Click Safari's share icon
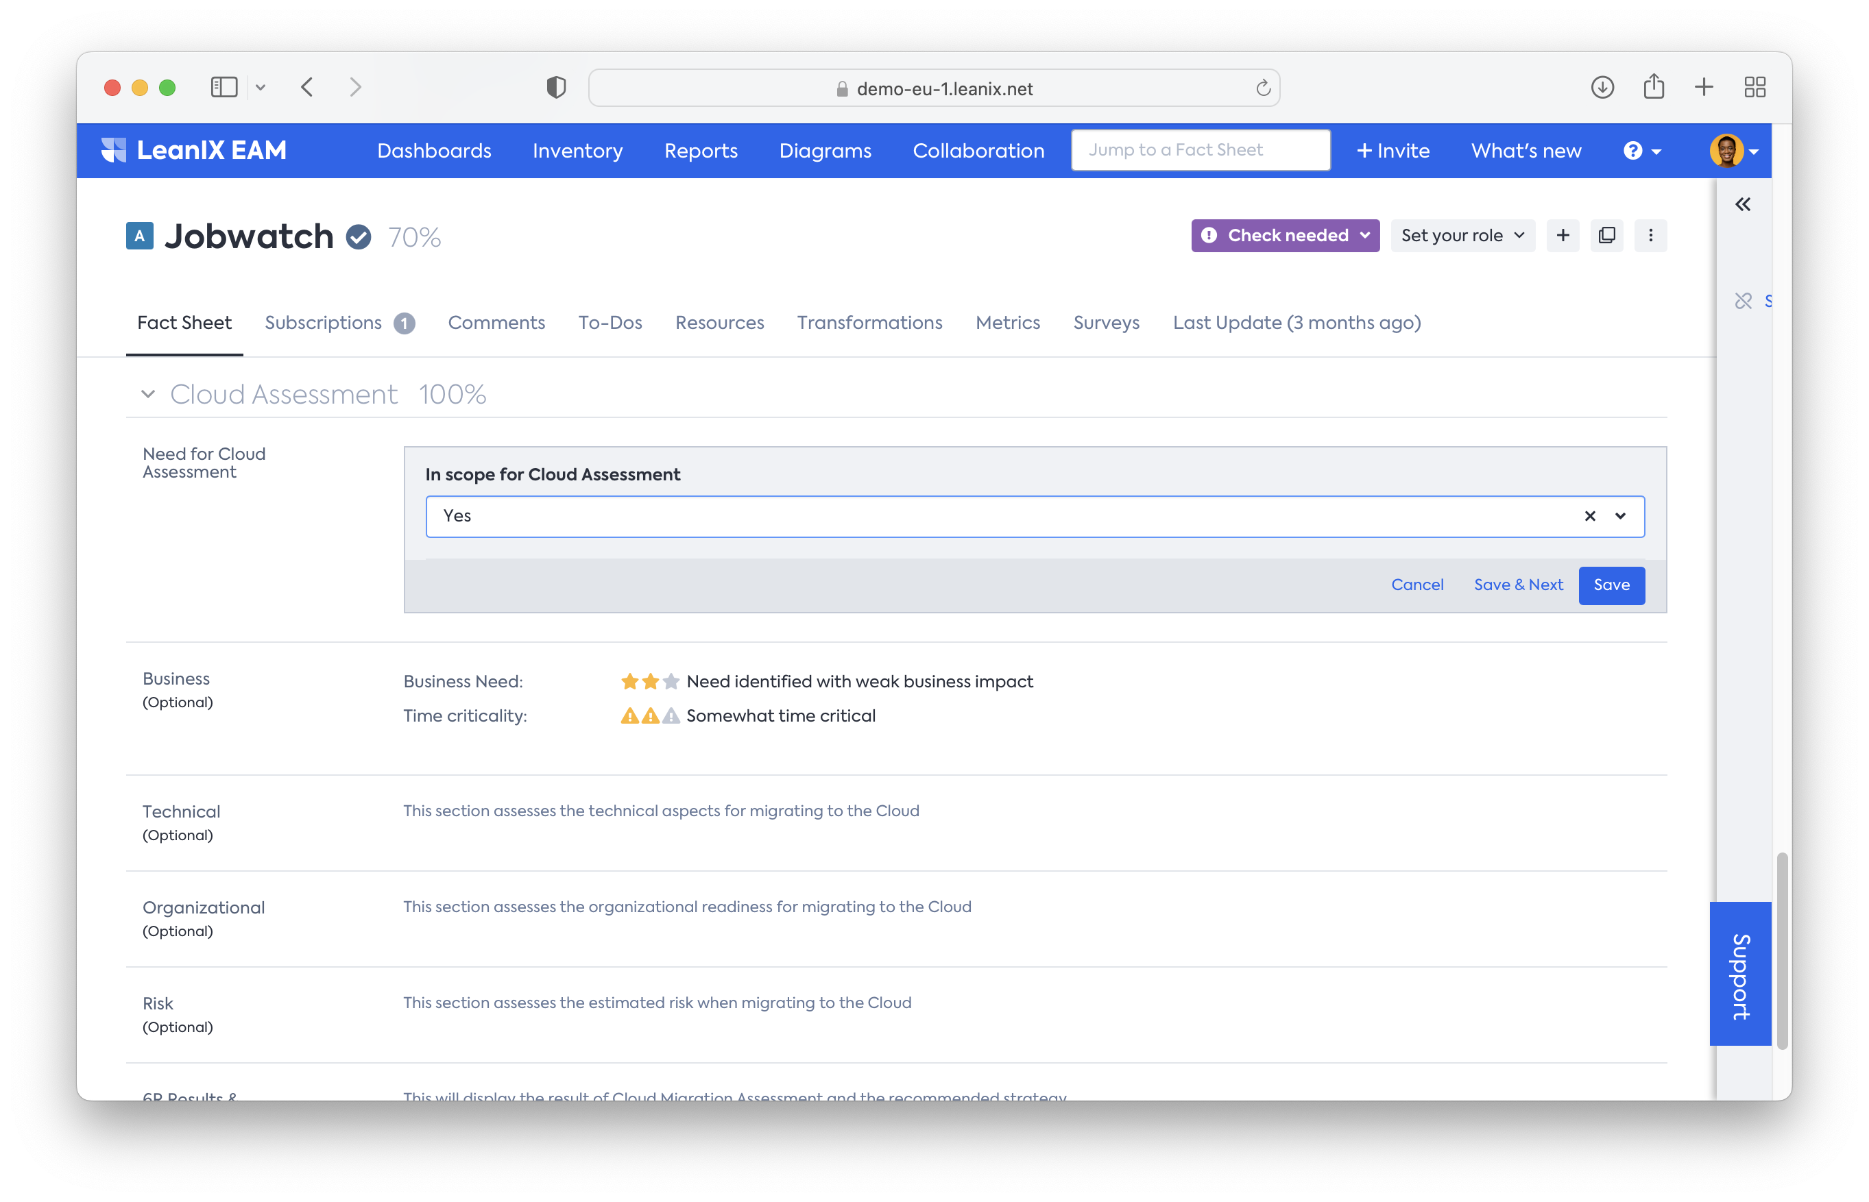Image resolution: width=1869 pixels, height=1202 pixels. pyautogui.click(x=1654, y=86)
